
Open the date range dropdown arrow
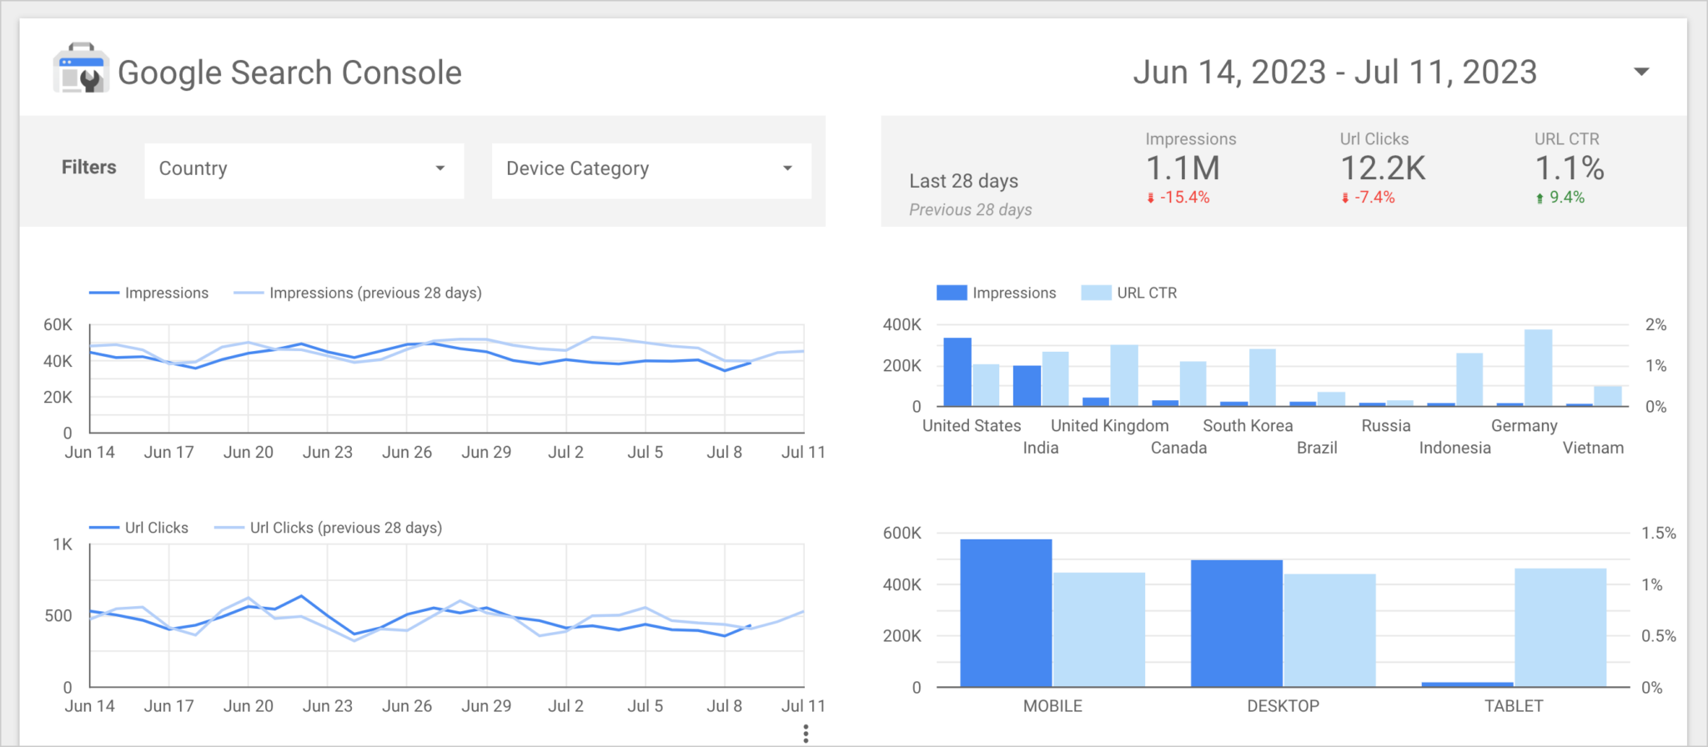coord(1641,72)
